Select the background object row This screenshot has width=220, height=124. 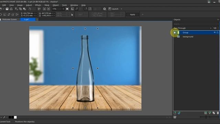pos(196,37)
